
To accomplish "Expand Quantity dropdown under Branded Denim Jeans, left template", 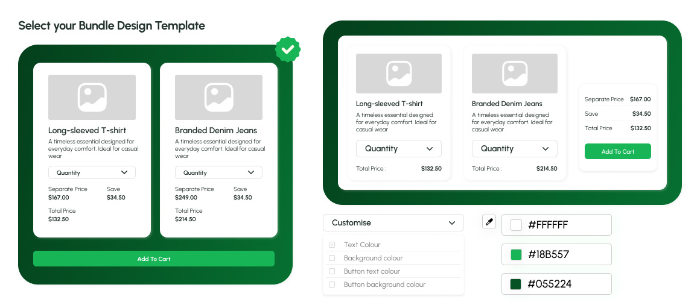I will [x=218, y=172].
